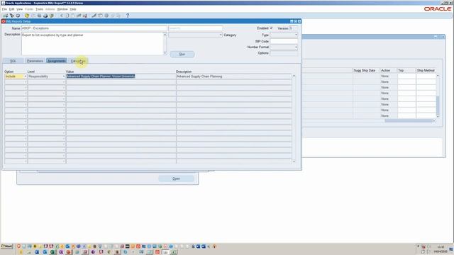This screenshot has width=454, height=255.
Task: Click the Run button
Action: click(182, 55)
